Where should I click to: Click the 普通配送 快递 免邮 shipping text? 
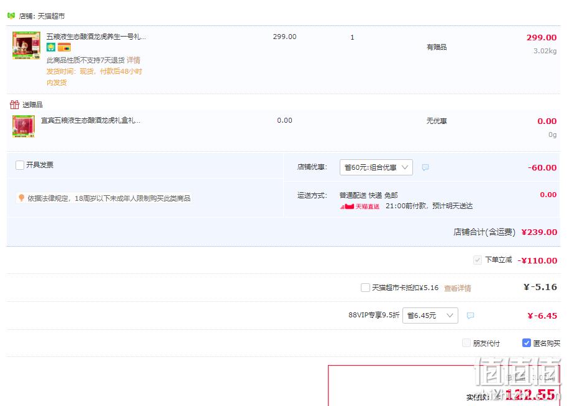368,195
